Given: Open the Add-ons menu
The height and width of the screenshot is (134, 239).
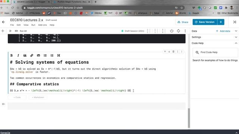Looking at the screenshot, I should coord(42,25).
